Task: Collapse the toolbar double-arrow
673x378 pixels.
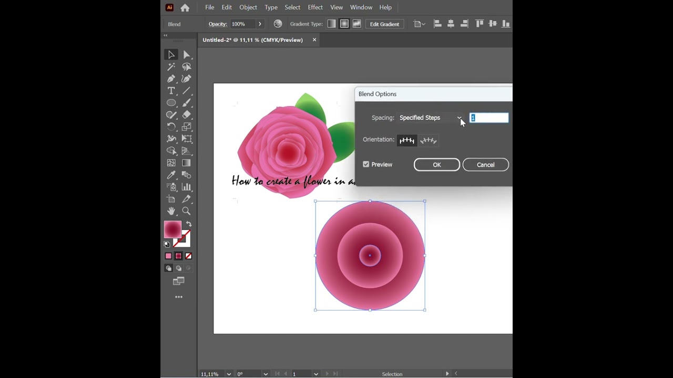Action: coord(166,35)
